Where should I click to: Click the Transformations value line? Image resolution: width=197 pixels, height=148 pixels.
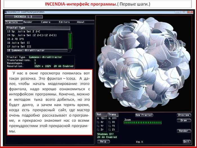click(x=21, y=60)
